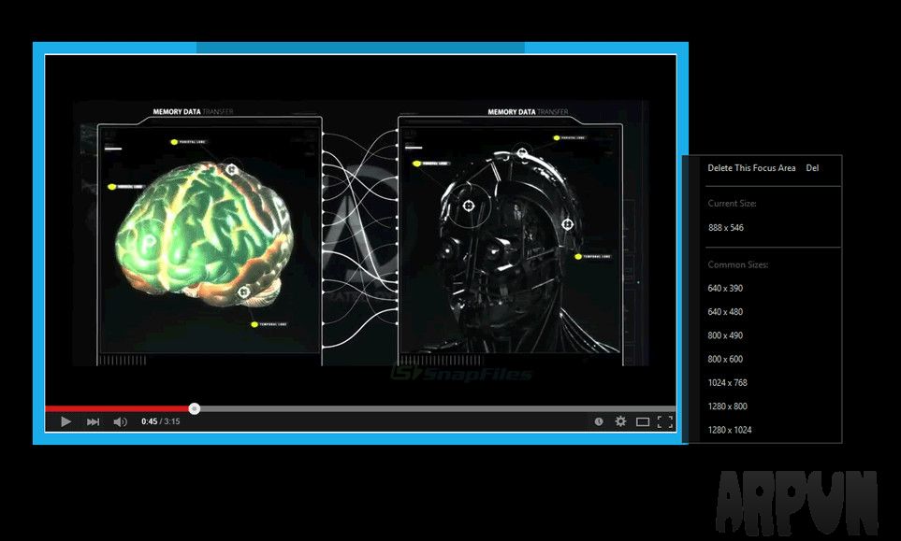Play the video with the play icon

[x=66, y=421]
